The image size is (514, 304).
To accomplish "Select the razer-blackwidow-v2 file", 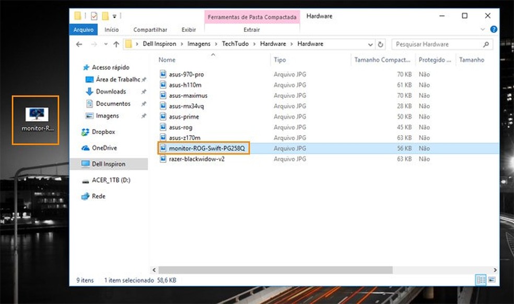I will [x=197, y=159].
